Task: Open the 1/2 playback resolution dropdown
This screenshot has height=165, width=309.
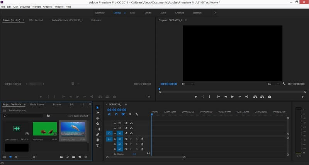Action: click(273, 84)
